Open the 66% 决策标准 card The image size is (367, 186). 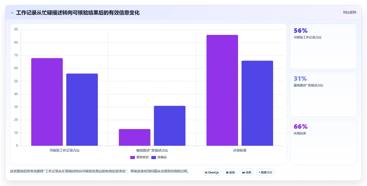(324, 142)
